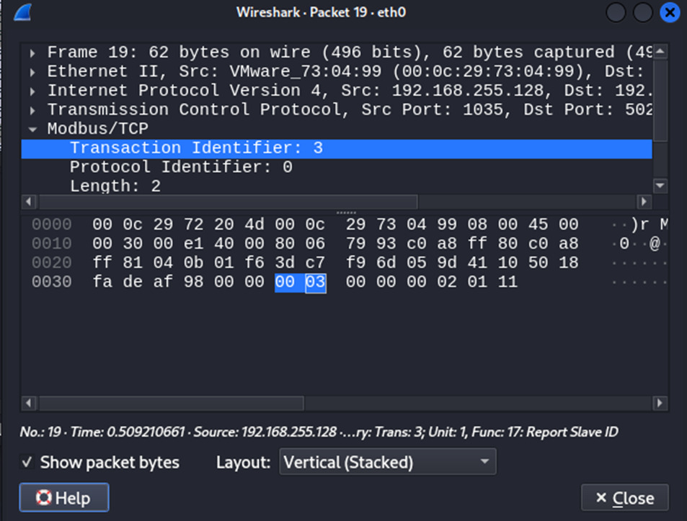The image size is (687, 521).
Task: Click the left arrow of the hex pane horizontal scrollbar
Action: 28,403
